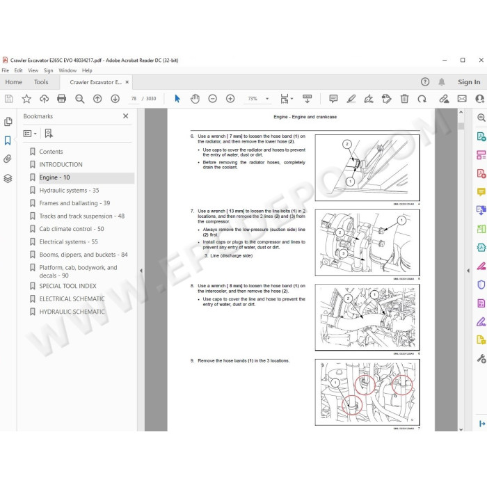Add a sticky note comment
Screen dimensions: 487x487
click(333, 99)
